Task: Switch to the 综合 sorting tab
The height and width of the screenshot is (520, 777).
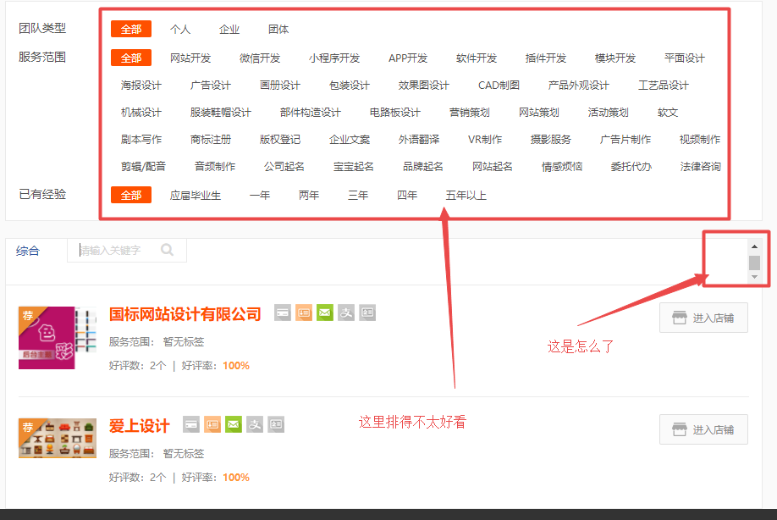Action: pos(28,251)
